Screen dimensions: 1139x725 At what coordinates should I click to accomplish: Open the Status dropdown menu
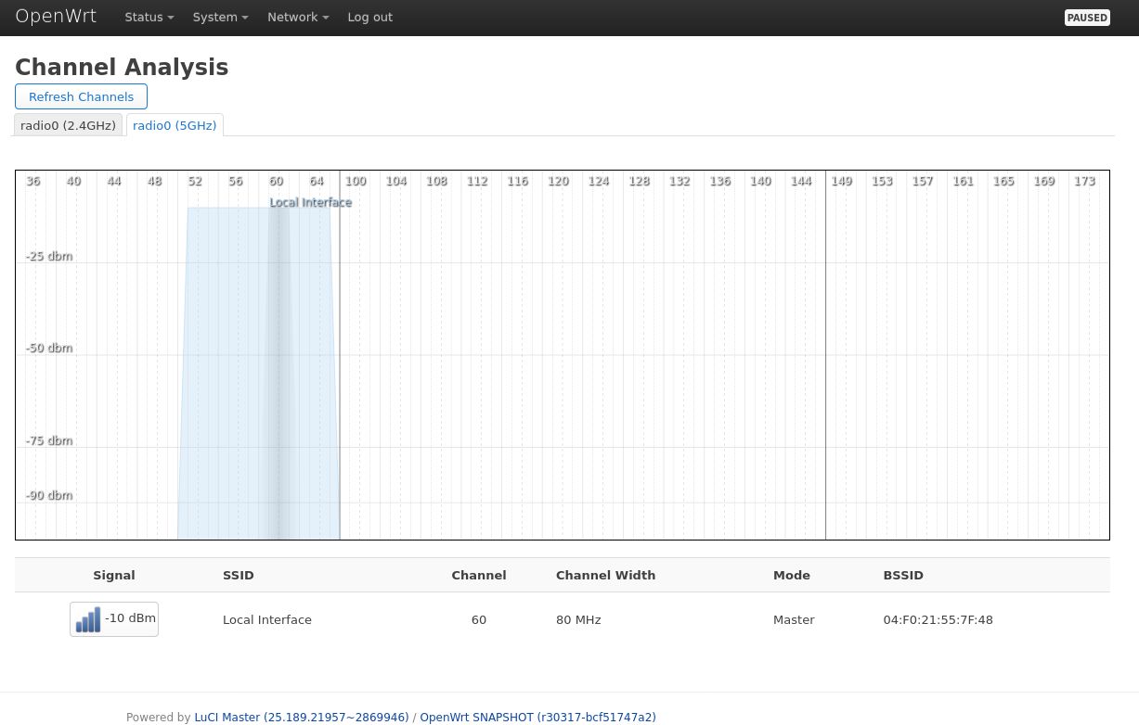[x=149, y=18]
